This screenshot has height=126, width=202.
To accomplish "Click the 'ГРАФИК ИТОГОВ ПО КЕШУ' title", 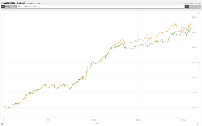I will click(13, 3).
